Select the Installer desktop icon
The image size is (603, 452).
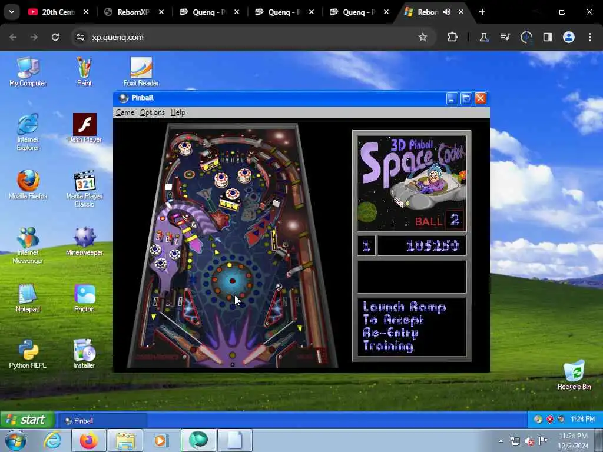click(x=84, y=354)
